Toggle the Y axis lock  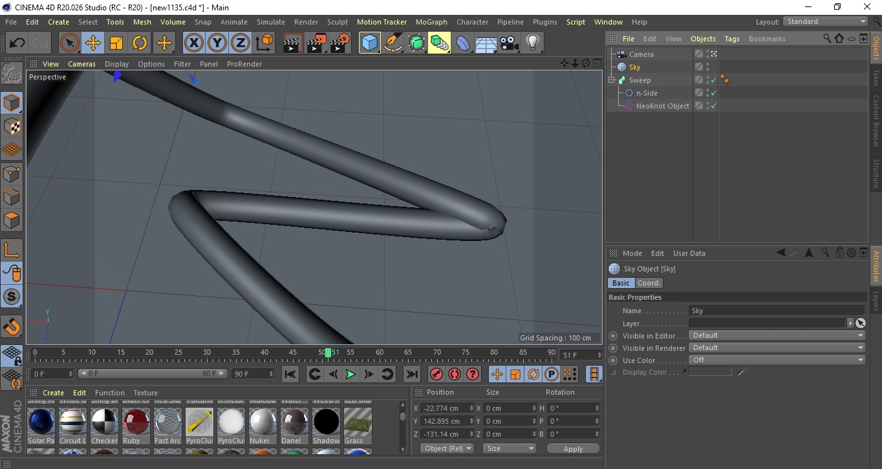217,43
